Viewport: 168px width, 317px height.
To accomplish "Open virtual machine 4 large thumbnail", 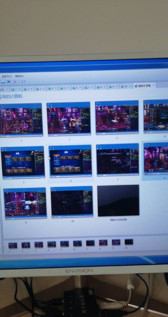I will pyautogui.click(x=156, y=116).
